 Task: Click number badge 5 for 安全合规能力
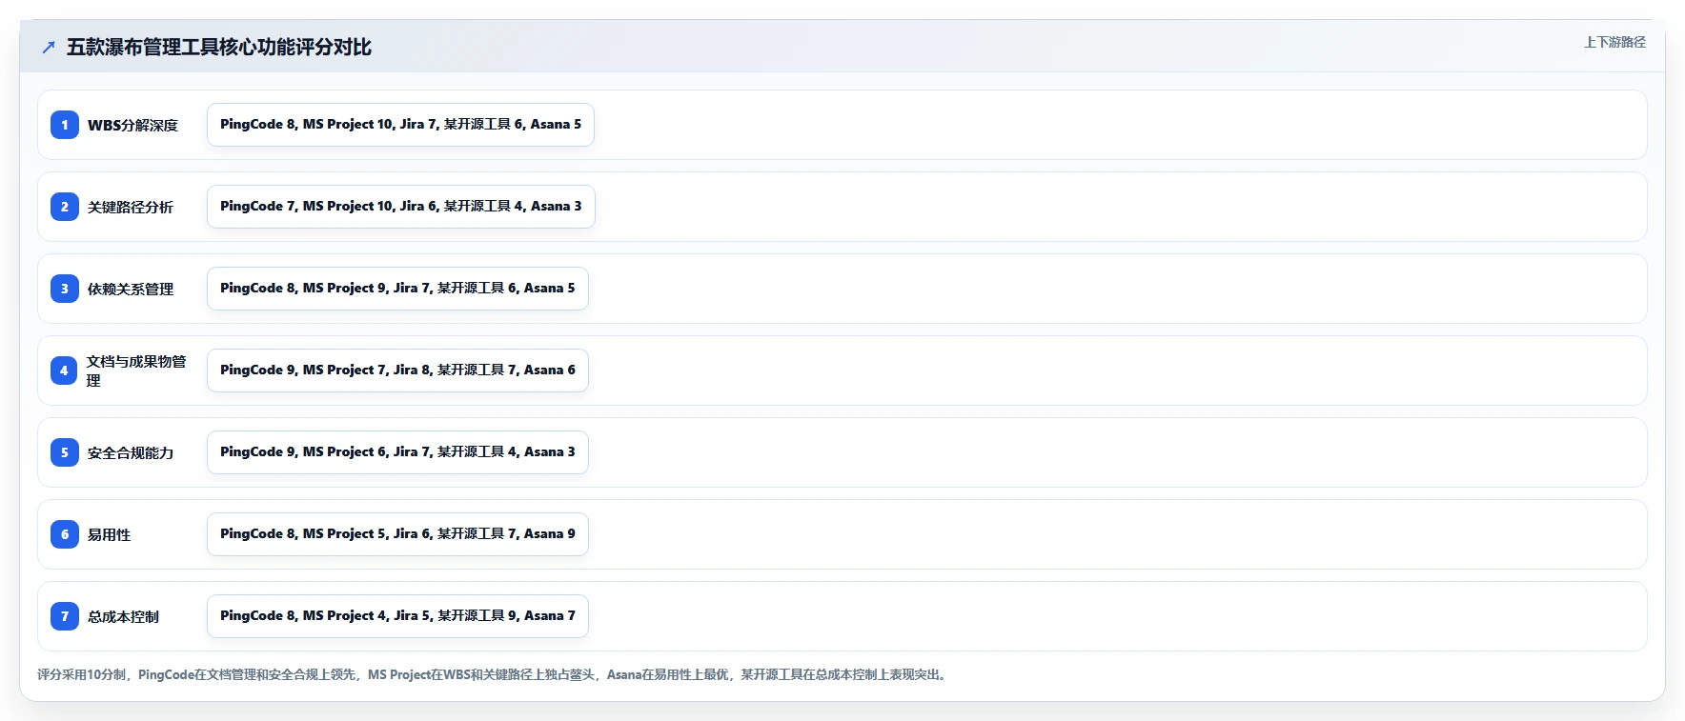pyautogui.click(x=65, y=452)
